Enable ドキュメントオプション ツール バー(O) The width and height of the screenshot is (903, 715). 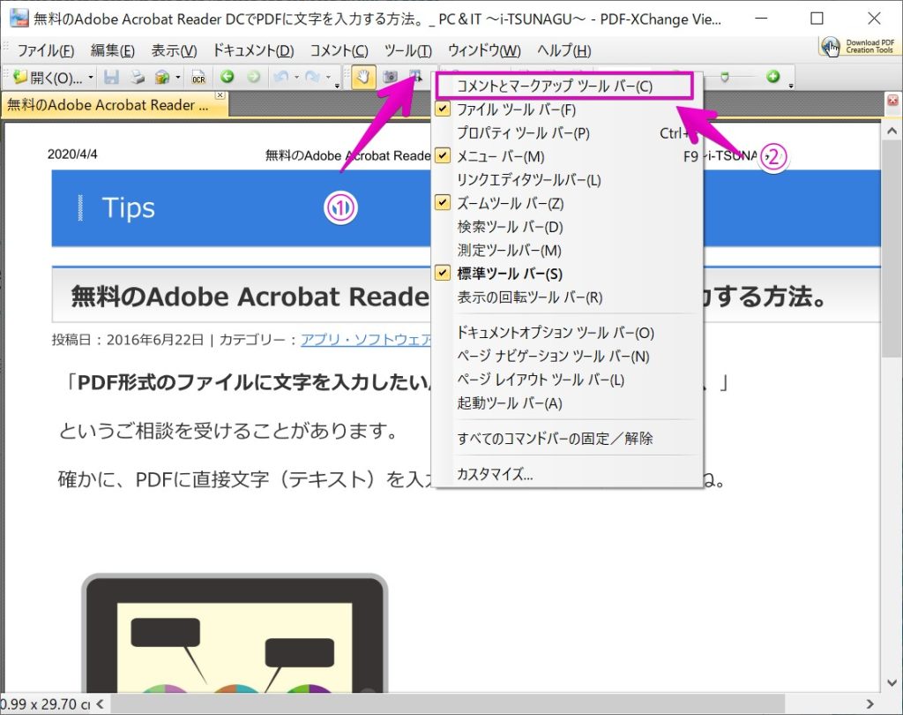coord(567,332)
